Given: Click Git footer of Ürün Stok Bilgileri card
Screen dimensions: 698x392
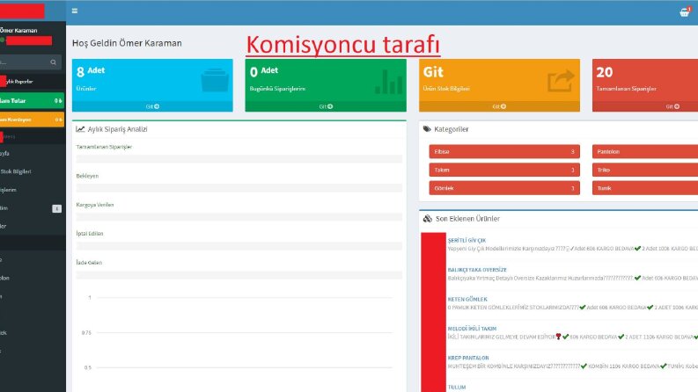Looking at the screenshot, I should [x=499, y=106].
